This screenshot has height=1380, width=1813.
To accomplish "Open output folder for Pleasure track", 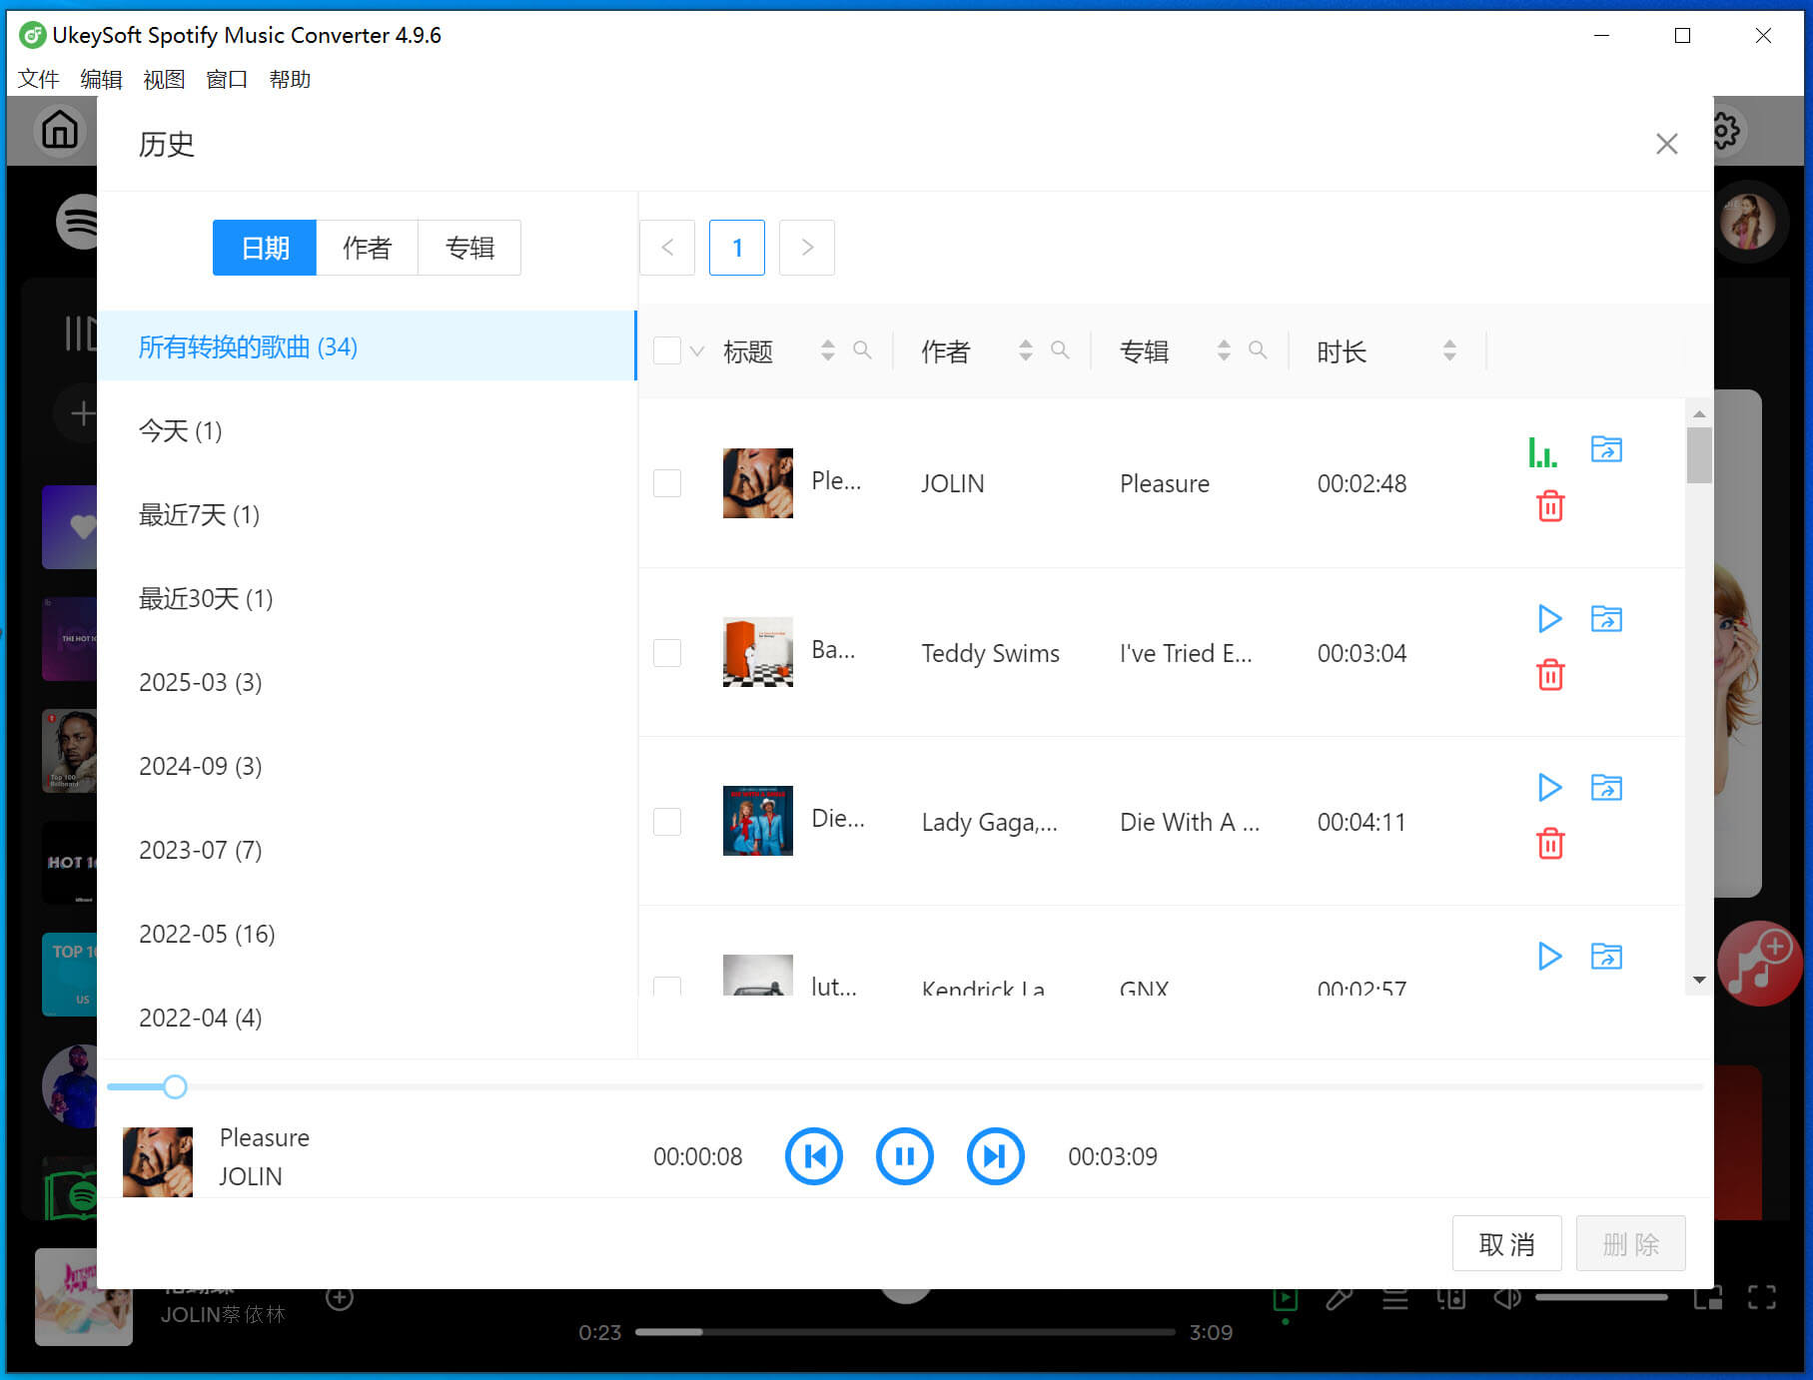I will (1606, 449).
